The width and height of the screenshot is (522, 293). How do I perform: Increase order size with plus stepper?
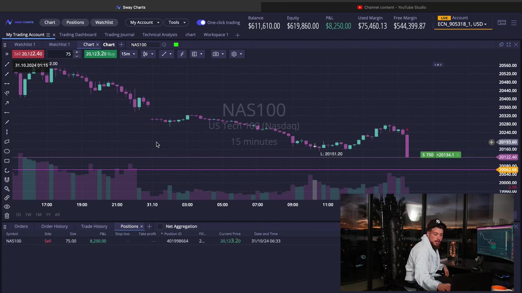pyautogui.click(x=76, y=52)
